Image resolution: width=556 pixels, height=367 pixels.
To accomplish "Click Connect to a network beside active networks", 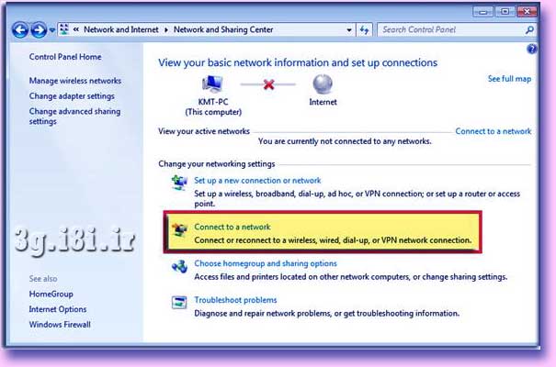I will [x=494, y=131].
